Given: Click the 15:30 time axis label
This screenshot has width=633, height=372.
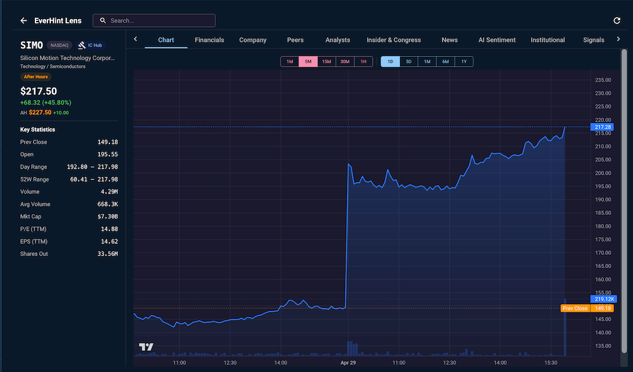Looking at the screenshot, I should pyautogui.click(x=551, y=362).
